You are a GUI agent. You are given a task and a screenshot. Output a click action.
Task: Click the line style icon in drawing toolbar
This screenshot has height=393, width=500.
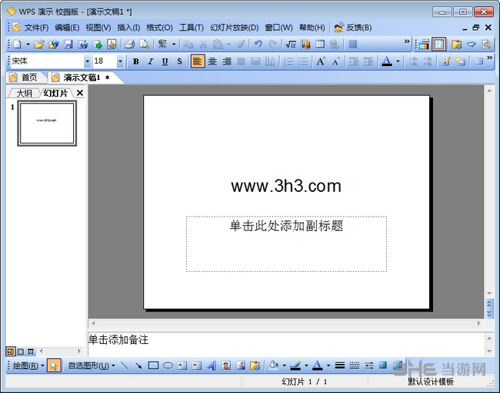pos(340,365)
